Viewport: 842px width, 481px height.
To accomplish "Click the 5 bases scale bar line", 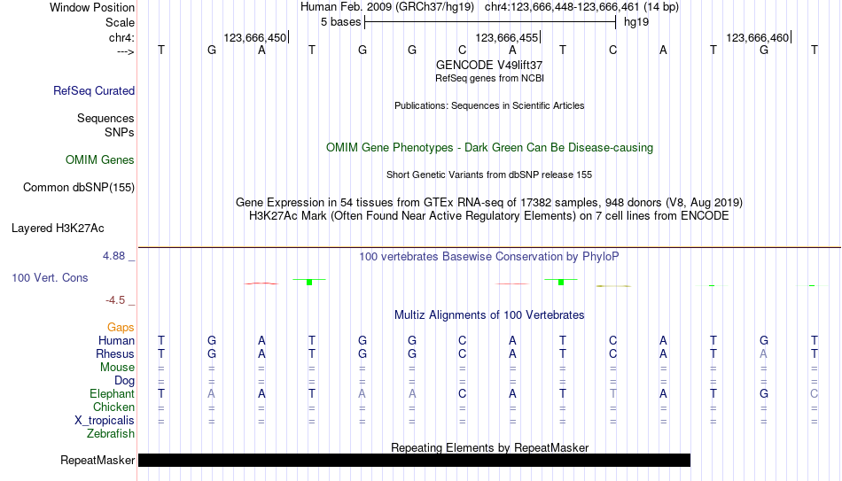I will tap(490, 22).
